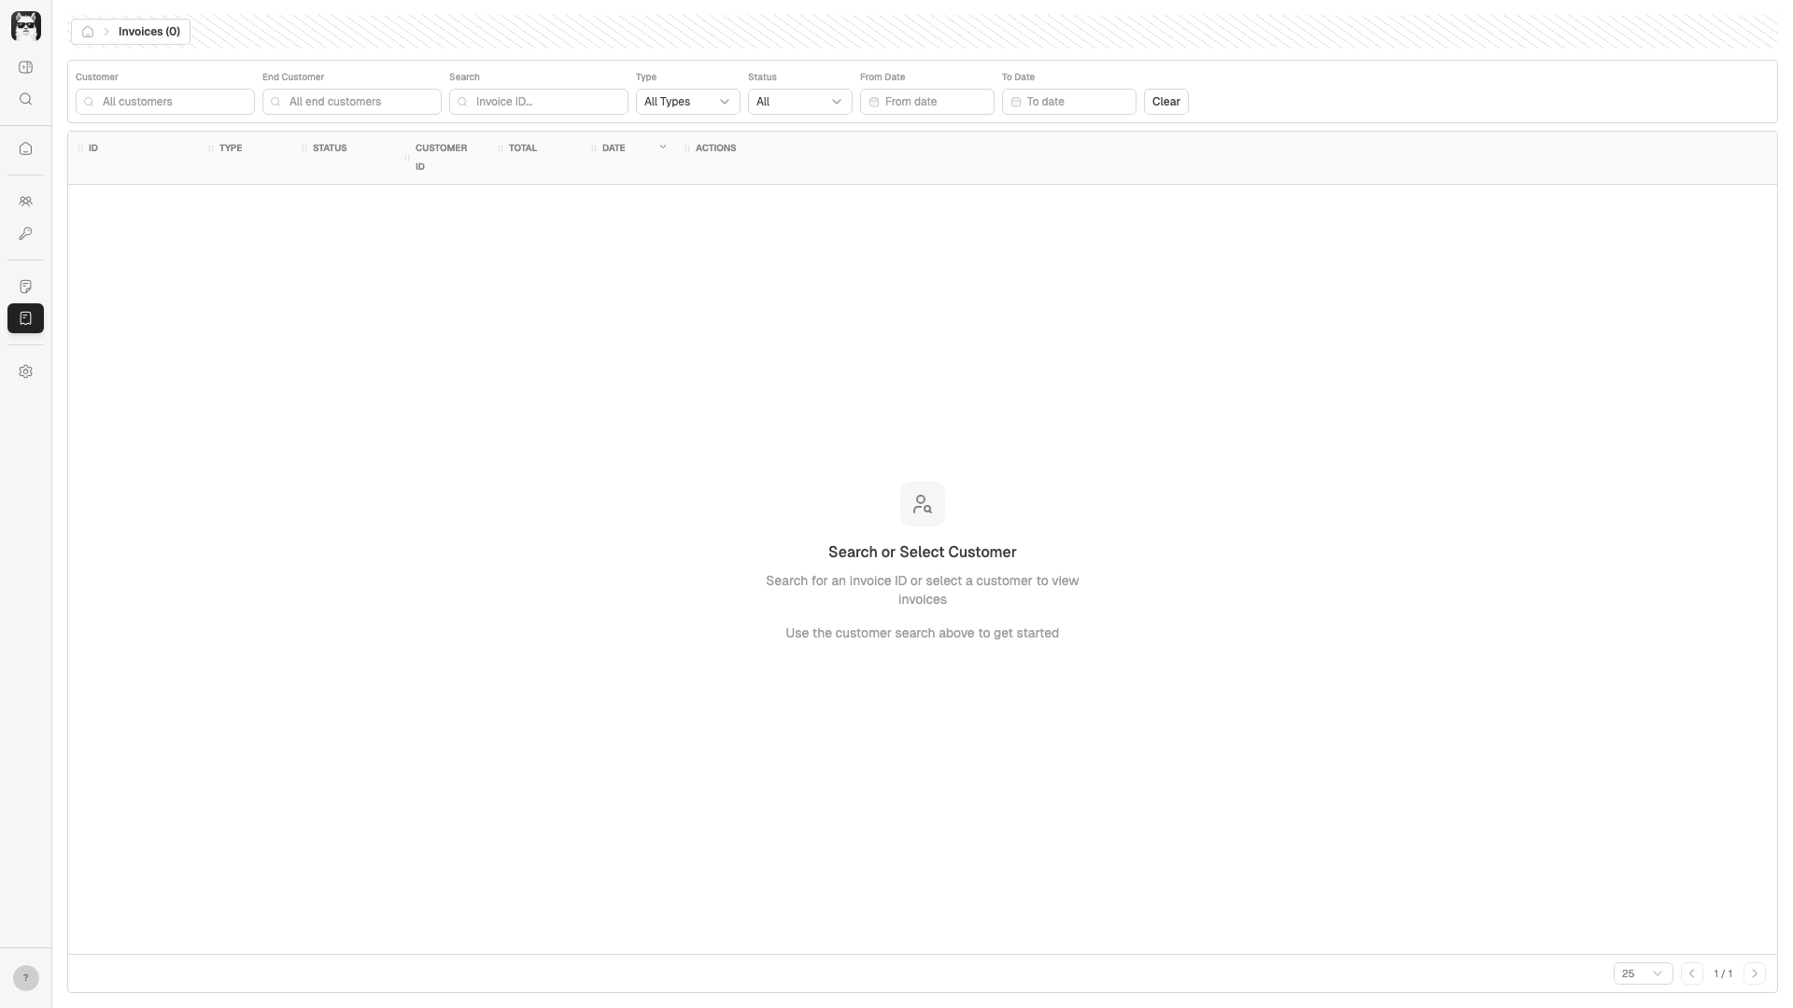Click the breadcrumb home icon
The image size is (1793, 1008).
(88, 32)
